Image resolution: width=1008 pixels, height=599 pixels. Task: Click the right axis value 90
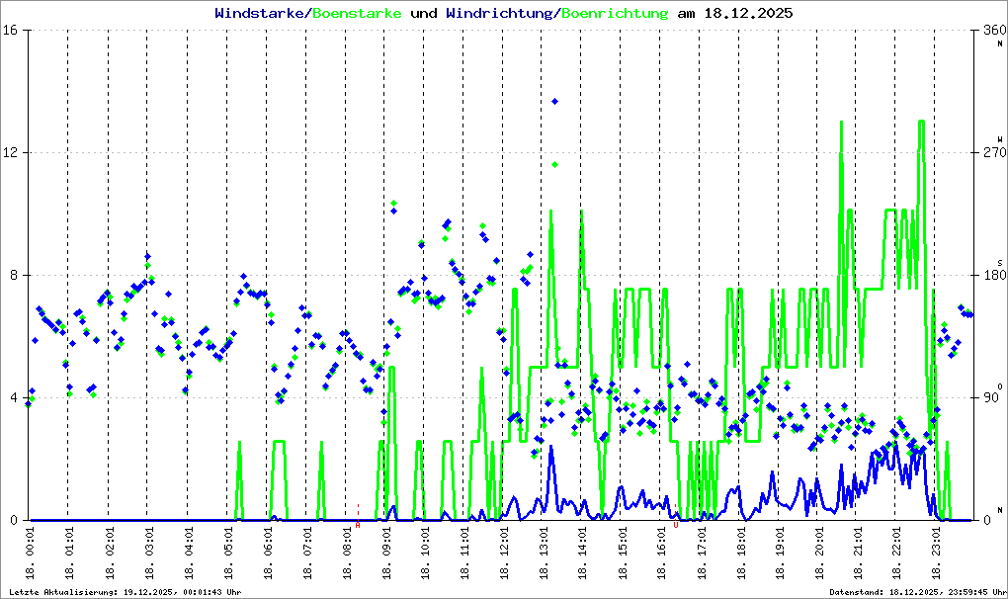(992, 397)
